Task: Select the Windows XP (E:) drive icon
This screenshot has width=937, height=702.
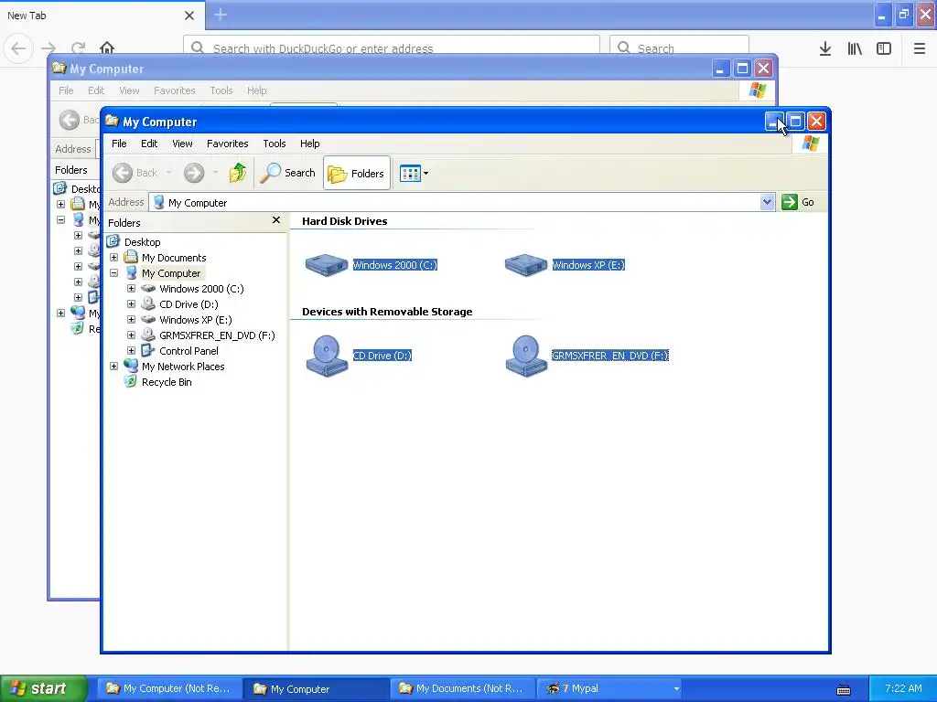Action: [526, 264]
